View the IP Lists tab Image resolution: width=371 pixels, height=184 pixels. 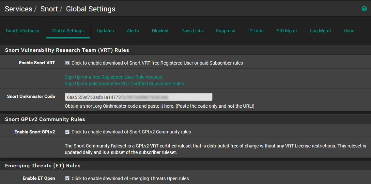point(256,31)
